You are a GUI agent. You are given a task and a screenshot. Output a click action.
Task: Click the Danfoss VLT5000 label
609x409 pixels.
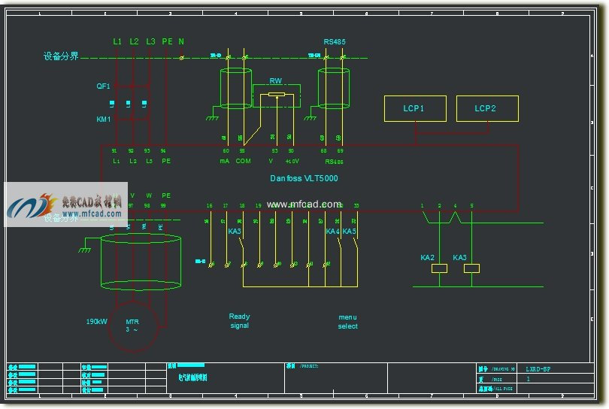point(304,178)
